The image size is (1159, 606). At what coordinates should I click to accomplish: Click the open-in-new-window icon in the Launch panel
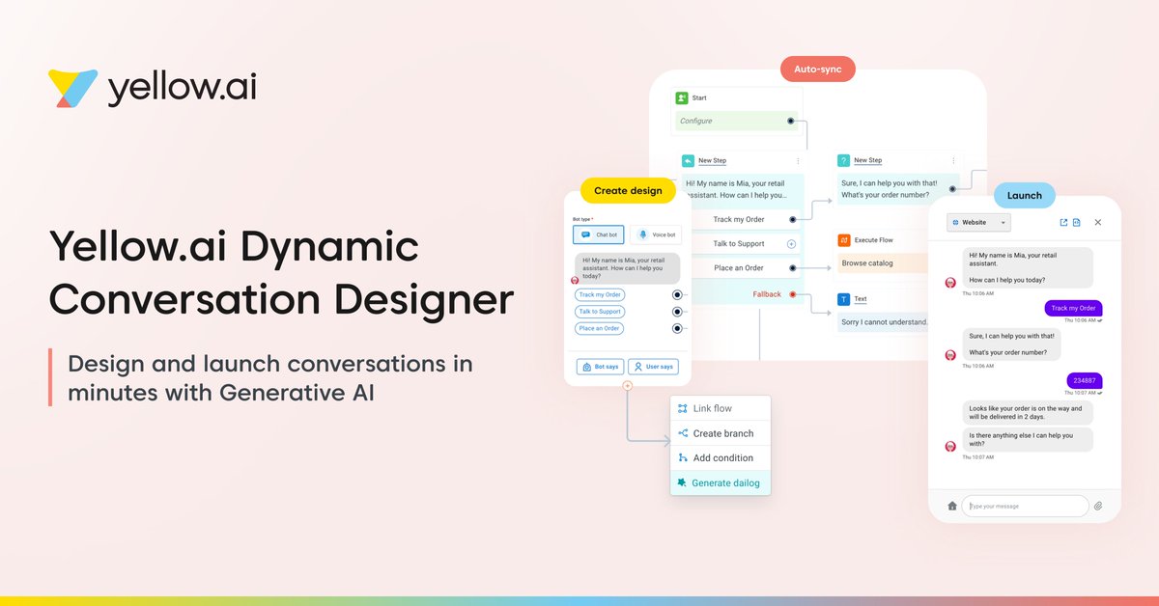point(1063,222)
